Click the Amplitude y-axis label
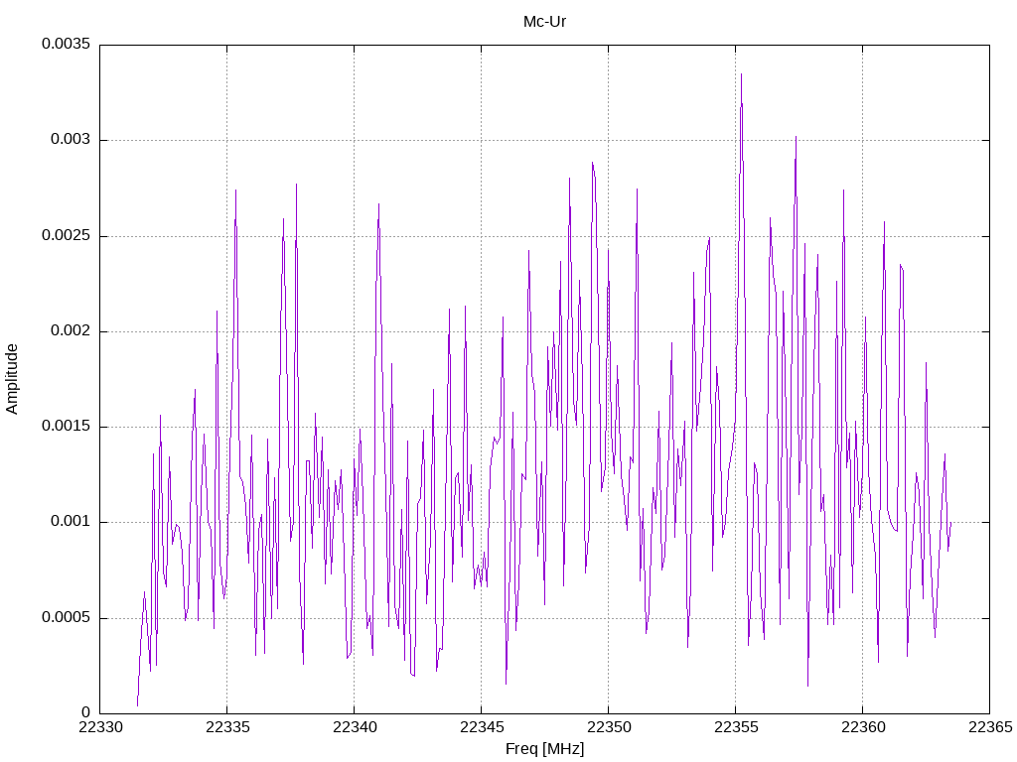The height and width of the screenshot is (762, 1017). click(x=12, y=379)
